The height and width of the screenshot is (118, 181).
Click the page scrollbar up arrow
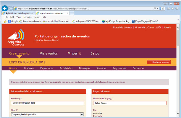pyautogui.click(x=178, y=28)
